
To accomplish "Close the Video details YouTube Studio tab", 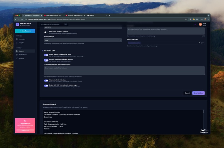I will pos(63,16).
